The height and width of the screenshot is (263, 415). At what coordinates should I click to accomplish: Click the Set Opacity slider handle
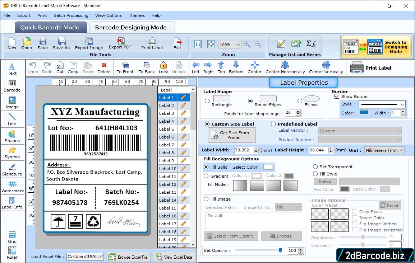tap(280, 250)
